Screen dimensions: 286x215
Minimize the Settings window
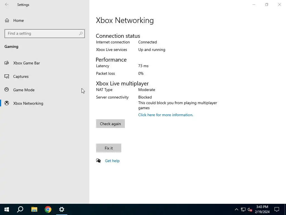[254, 4]
